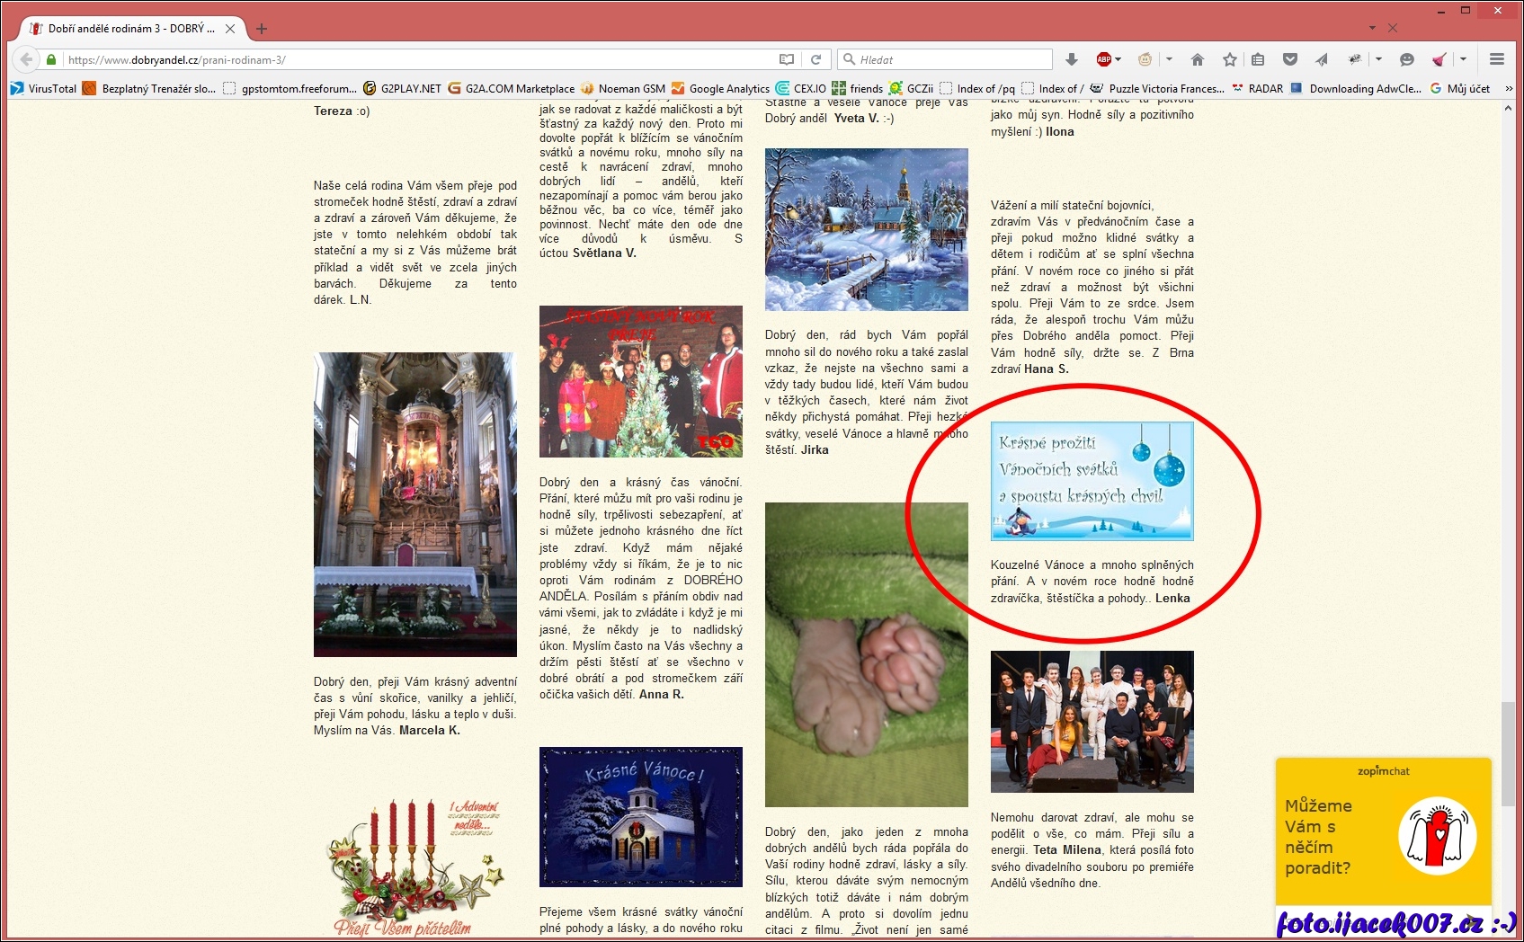Open the hamburger menu button
This screenshot has width=1524, height=942.
click(1496, 59)
